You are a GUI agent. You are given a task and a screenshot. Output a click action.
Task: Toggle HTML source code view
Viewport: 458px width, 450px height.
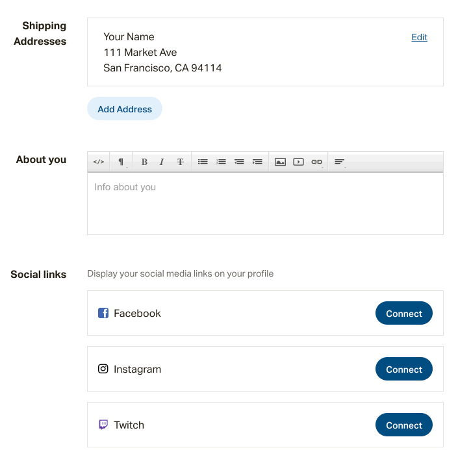(99, 162)
